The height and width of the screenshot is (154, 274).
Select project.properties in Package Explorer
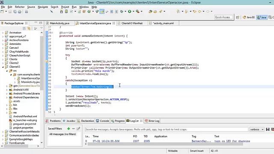[x=23, y=127]
